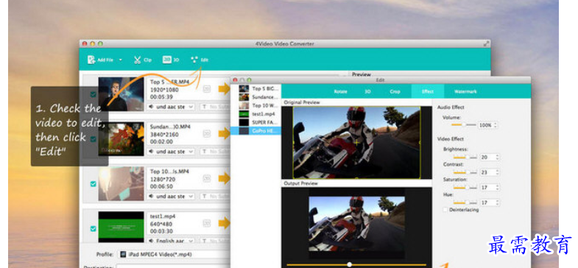
Task: Uncheck the Top 5 video checkbox
Action: pos(94,94)
